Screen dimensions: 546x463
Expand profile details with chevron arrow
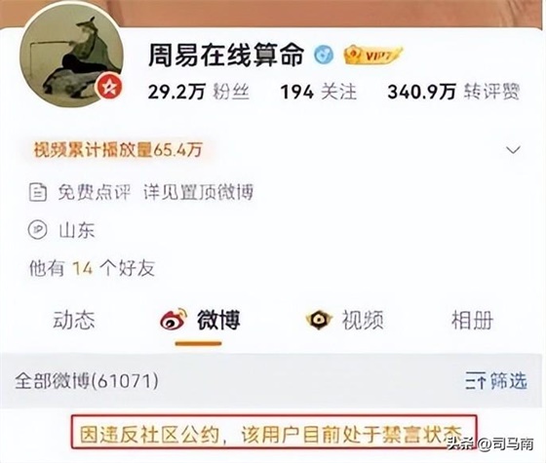click(x=513, y=150)
